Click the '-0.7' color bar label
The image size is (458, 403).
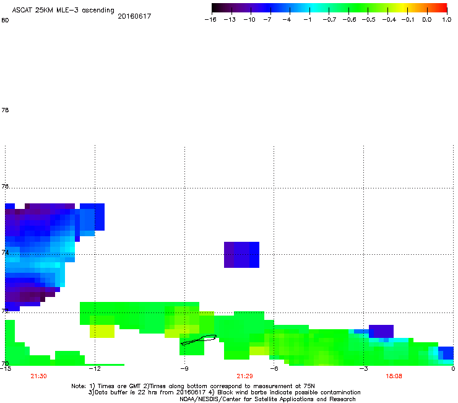pyautogui.click(x=329, y=20)
